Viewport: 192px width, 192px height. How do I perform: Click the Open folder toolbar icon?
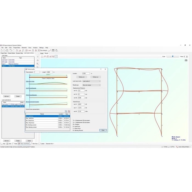4,50
